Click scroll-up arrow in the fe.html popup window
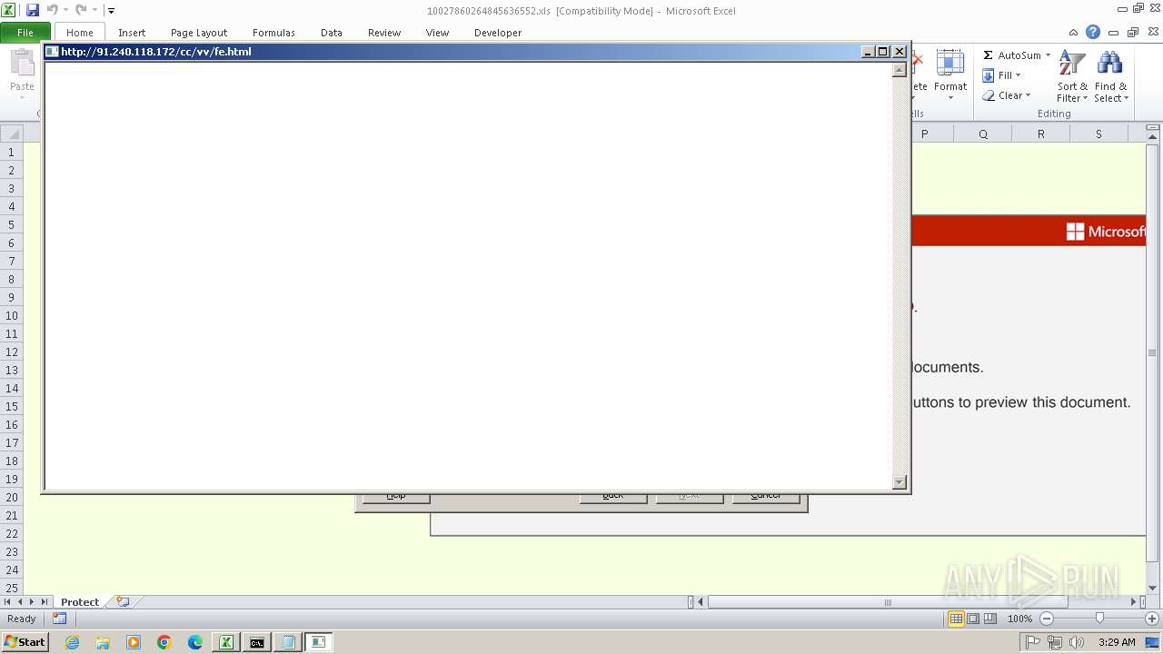This screenshot has width=1163, height=654. click(x=900, y=69)
